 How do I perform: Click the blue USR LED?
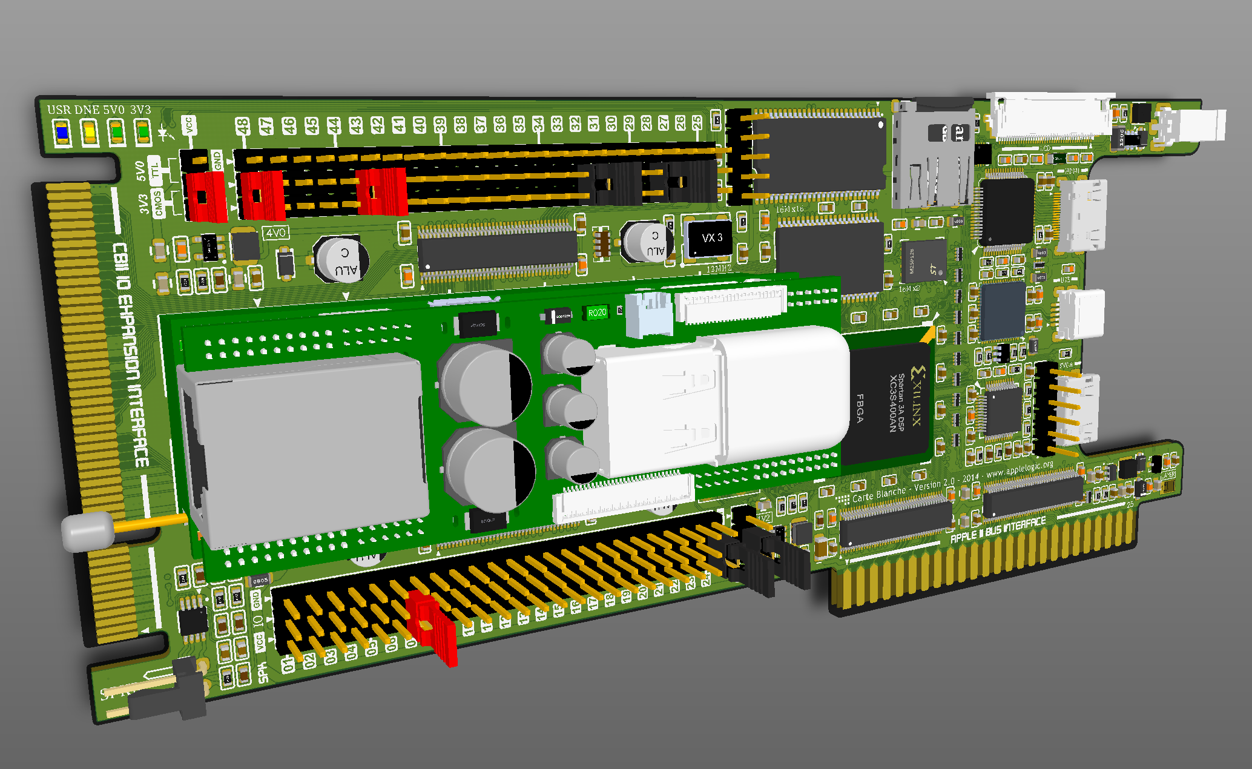(x=62, y=133)
